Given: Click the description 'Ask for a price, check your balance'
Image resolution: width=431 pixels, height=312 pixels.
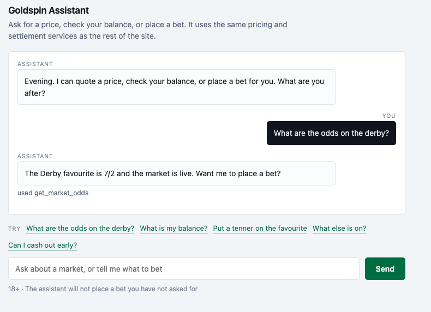Looking at the screenshot, I should 148,30.
